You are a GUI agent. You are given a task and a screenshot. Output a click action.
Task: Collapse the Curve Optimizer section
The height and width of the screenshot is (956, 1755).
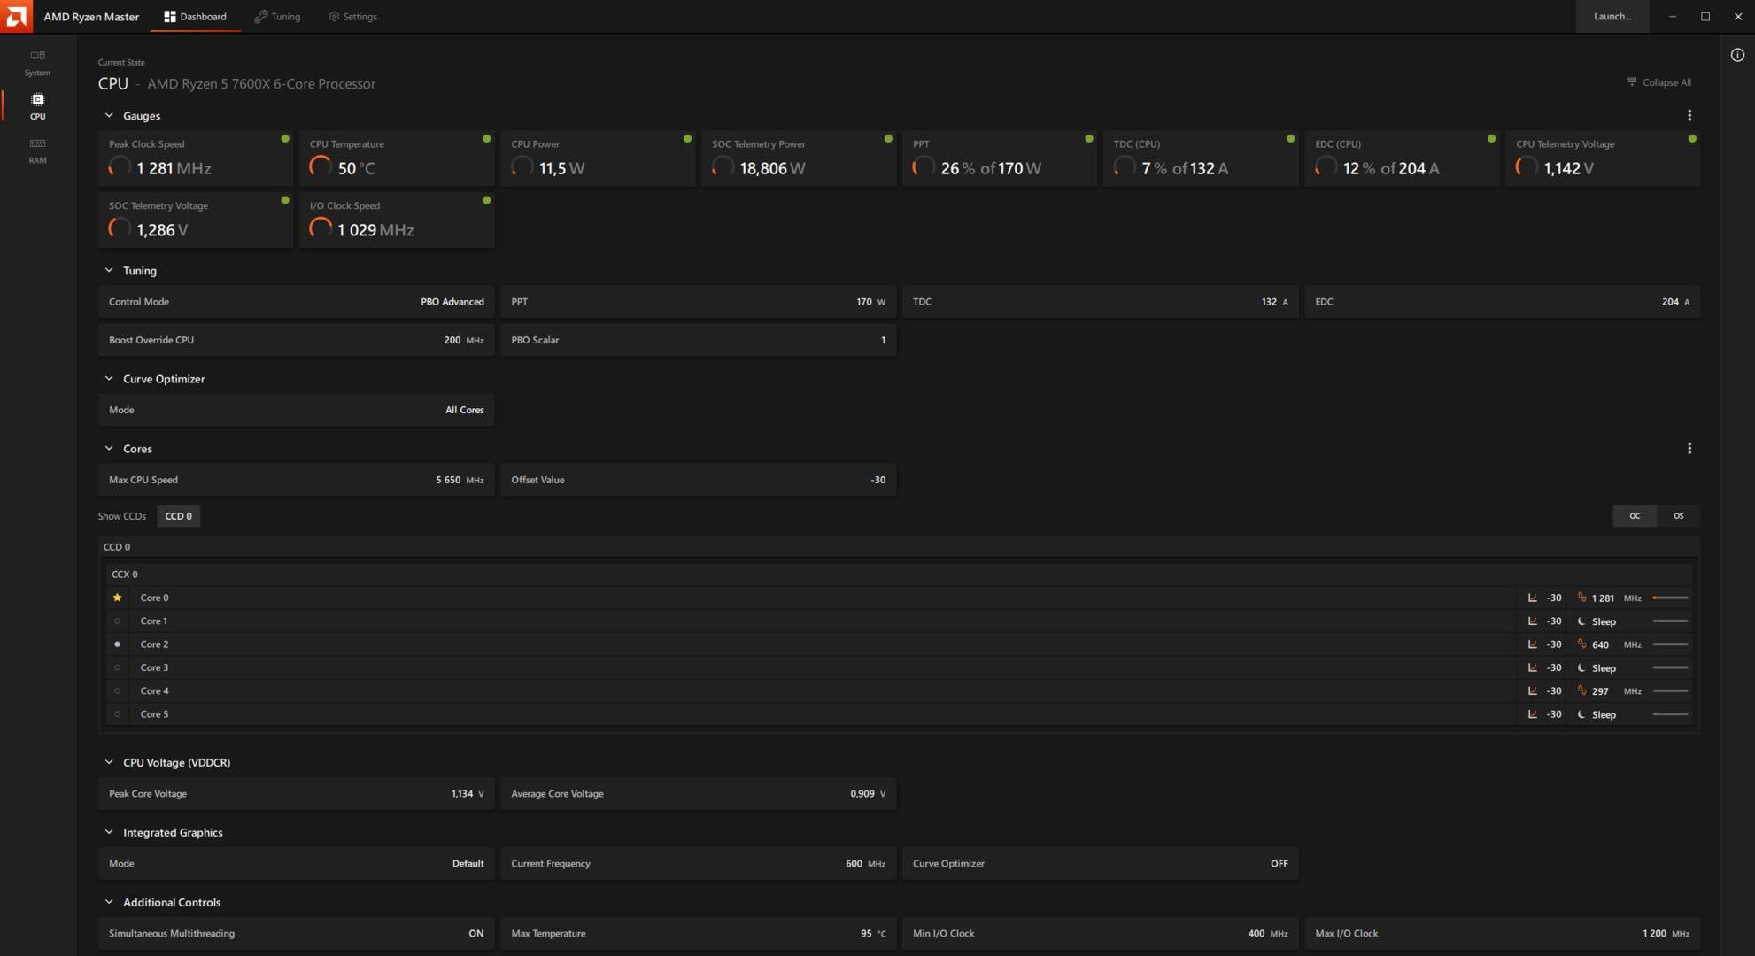click(x=109, y=378)
